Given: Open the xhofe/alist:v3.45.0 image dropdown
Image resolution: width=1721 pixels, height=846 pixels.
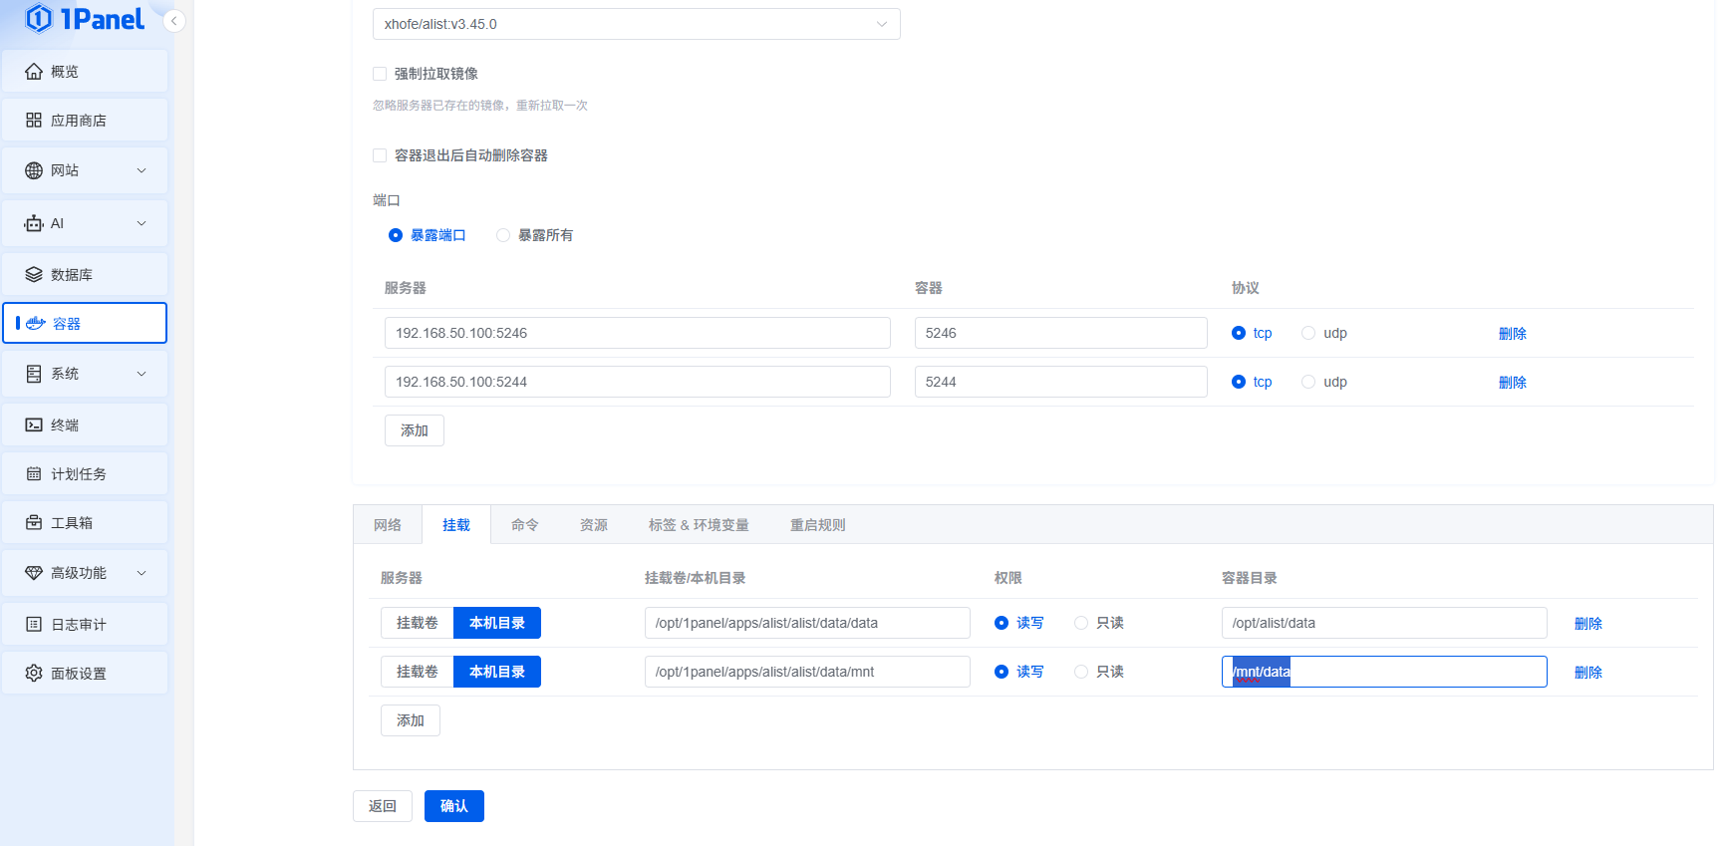Looking at the screenshot, I should click(x=636, y=24).
